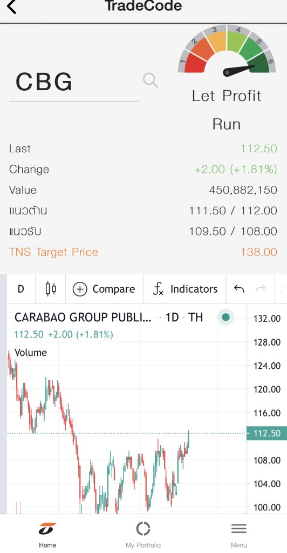Tap the magnifier search icon beside CBG
287x553 pixels.
click(151, 80)
